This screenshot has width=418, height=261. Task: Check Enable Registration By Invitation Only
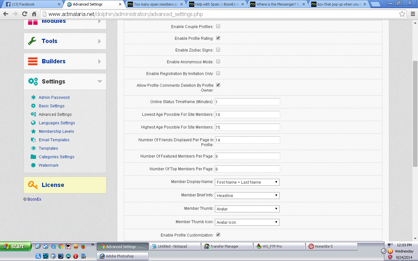[218, 73]
